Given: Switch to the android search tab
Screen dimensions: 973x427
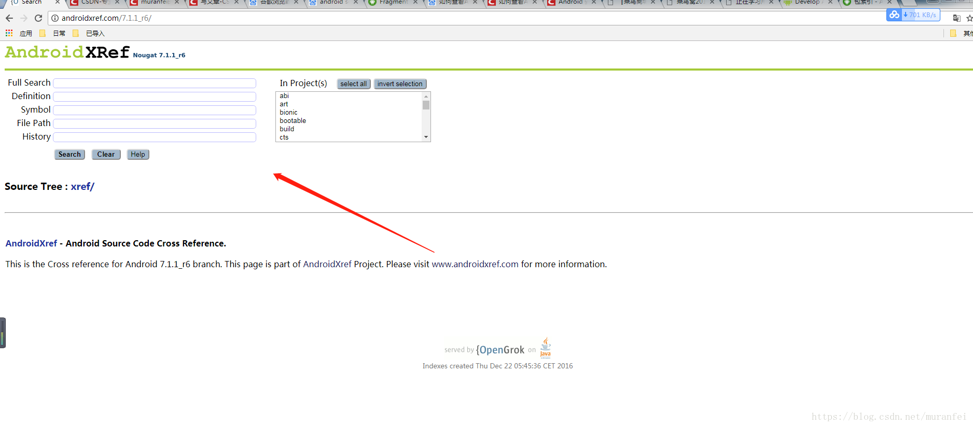Looking at the screenshot, I should 334,2.
